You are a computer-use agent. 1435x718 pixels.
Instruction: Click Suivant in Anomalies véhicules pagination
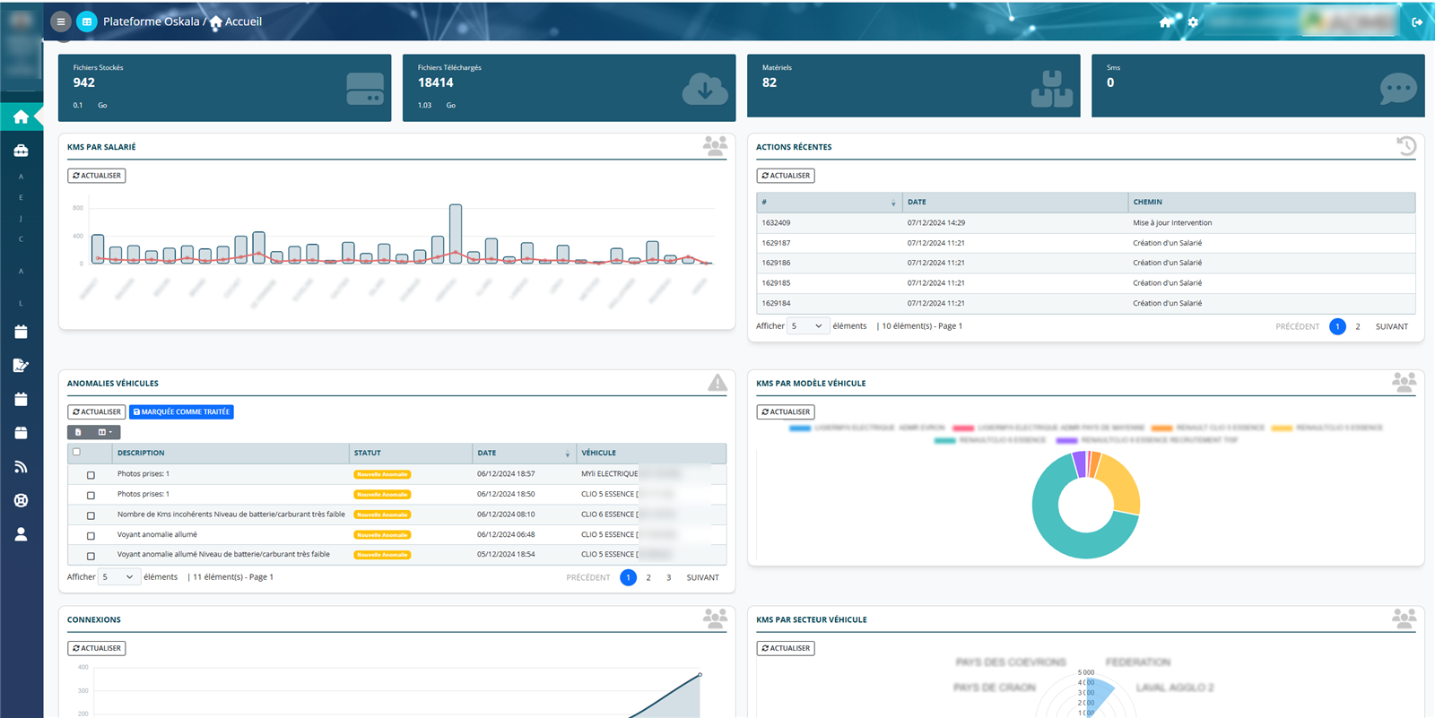[703, 578]
